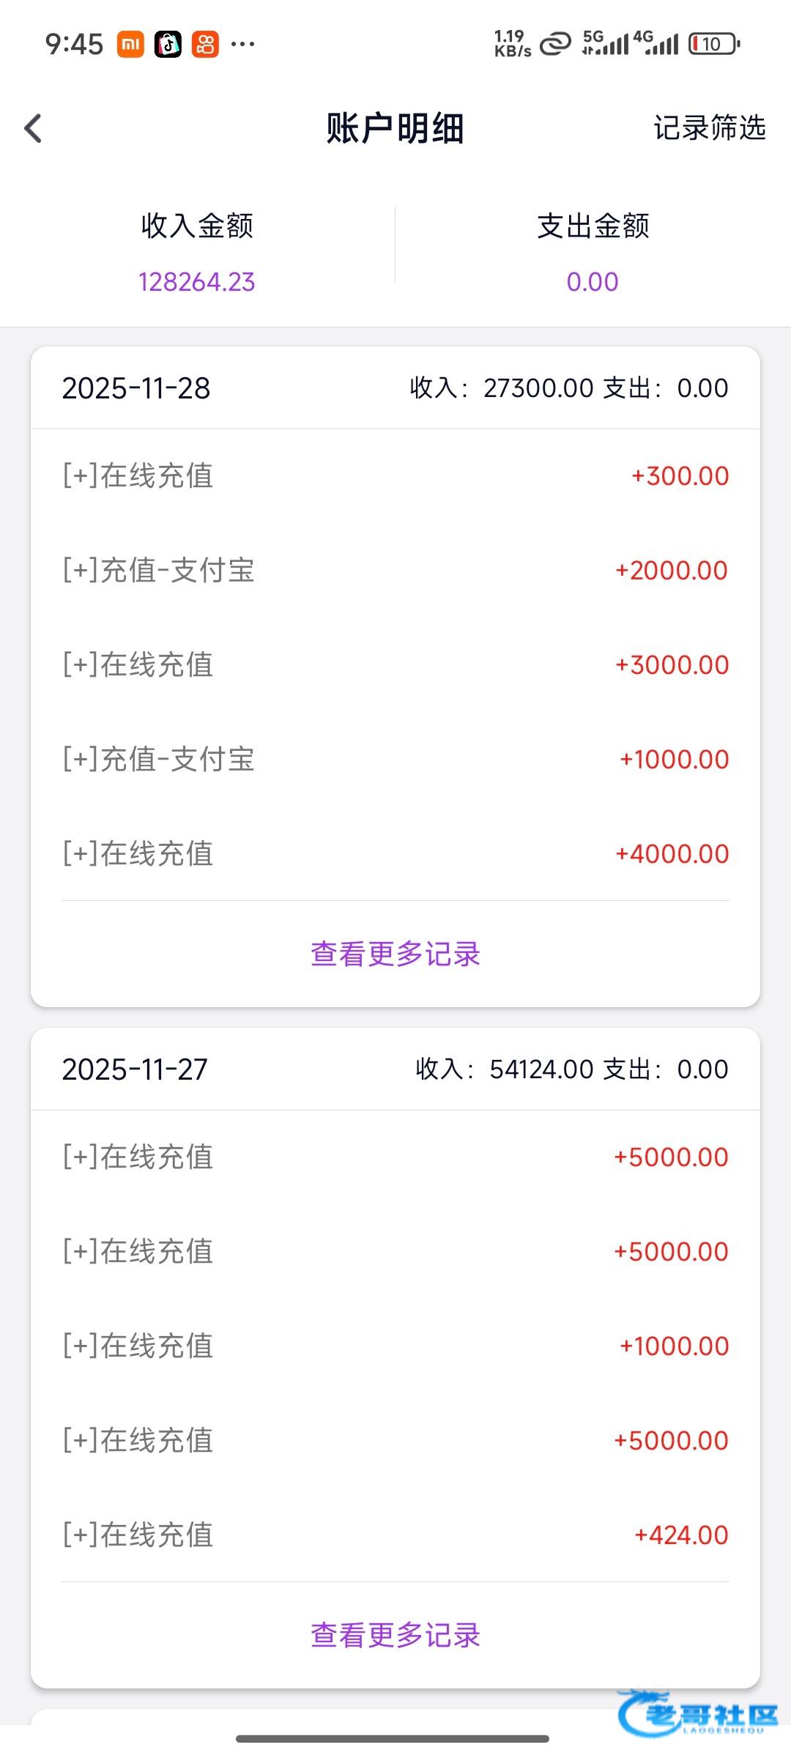Select the 支出金额 expense total
Image resolution: width=791 pixels, height=1758 pixels.
593,253
